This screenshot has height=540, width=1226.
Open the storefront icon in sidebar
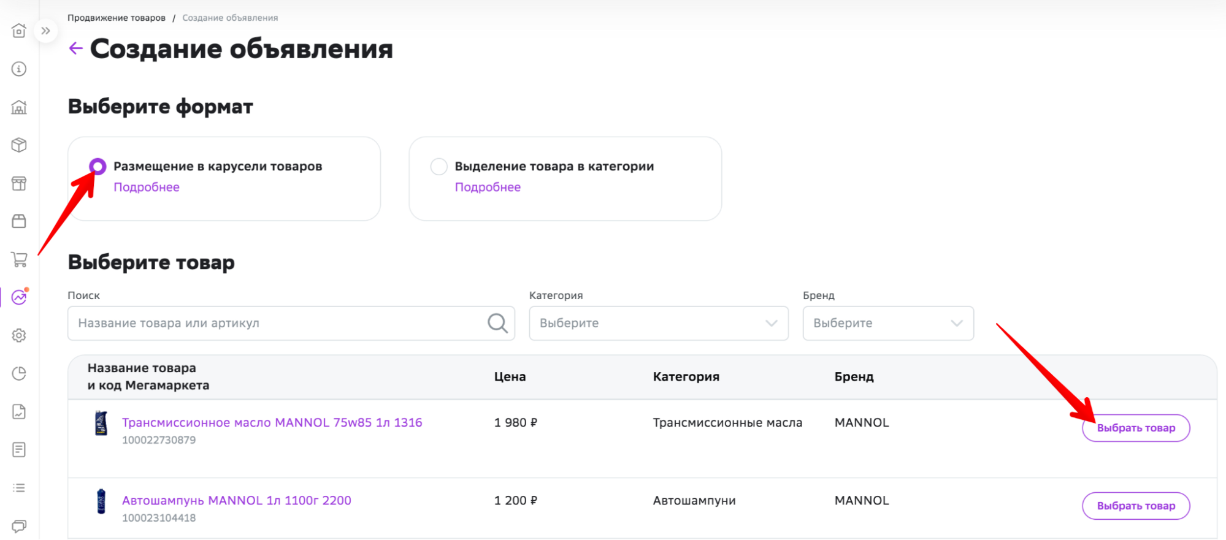[19, 183]
